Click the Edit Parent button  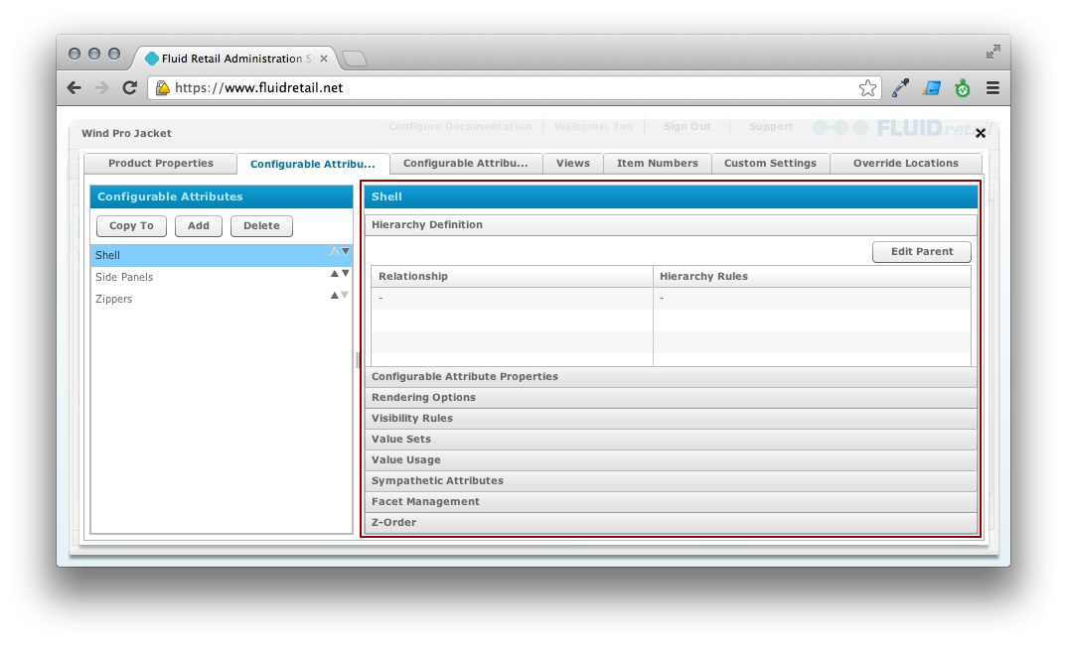(x=921, y=251)
